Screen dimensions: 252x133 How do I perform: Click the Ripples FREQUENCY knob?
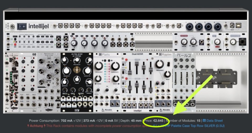(x=160, y=64)
